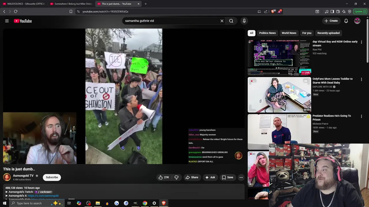Image resolution: width=369 pixels, height=207 pixels.
Task: Open the Brave VPN shield icon
Action: (349, 11)
